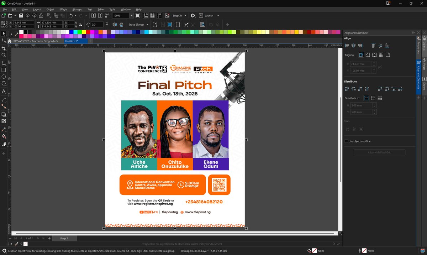Image resolution: width=427 pixels, height=255 pixels.
Task: Click the Mirror horizontally icon
Action: pyautogui.click(x=114, y=25)
